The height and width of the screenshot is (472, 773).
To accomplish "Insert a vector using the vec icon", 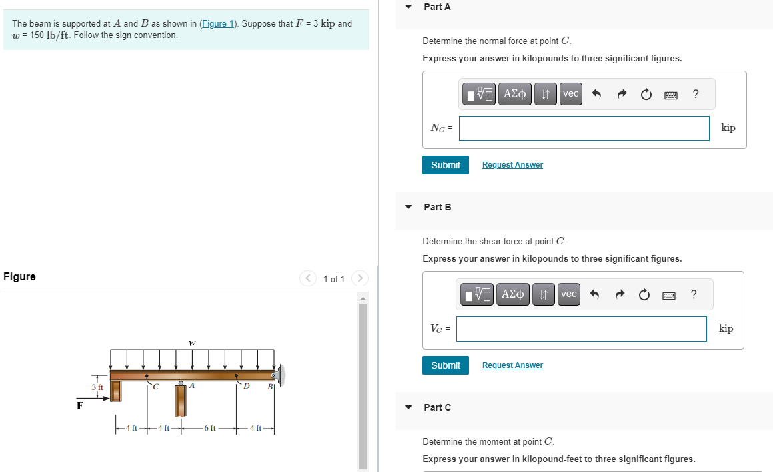I will [x=570, y=94].
